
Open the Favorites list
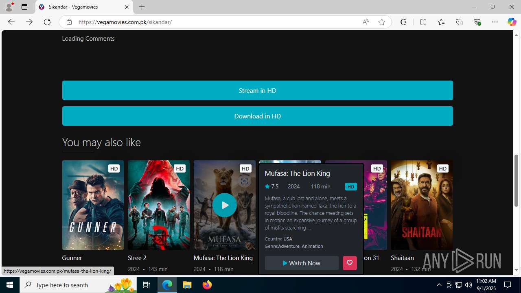[441, 22]
